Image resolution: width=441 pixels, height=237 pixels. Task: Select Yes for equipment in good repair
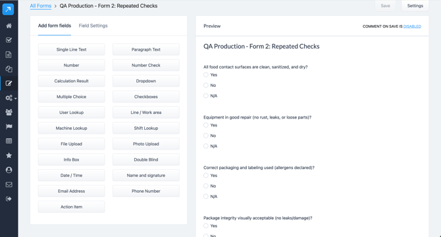click(206, 125)
